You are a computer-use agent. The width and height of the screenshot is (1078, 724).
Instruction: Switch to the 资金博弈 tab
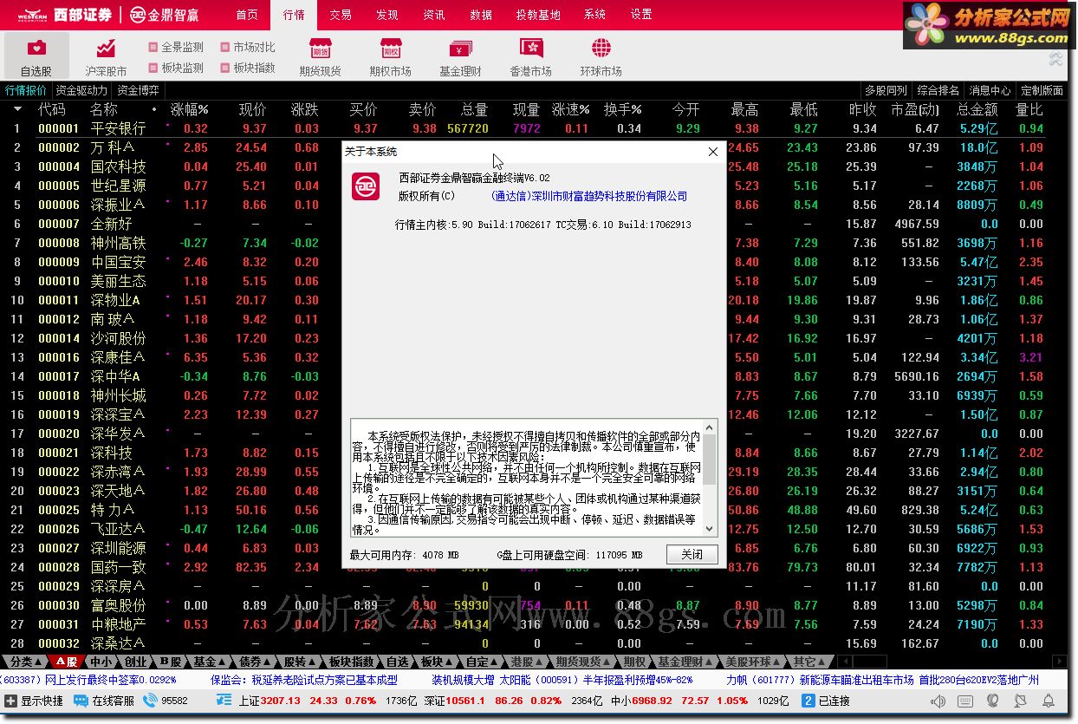point(139,90)
